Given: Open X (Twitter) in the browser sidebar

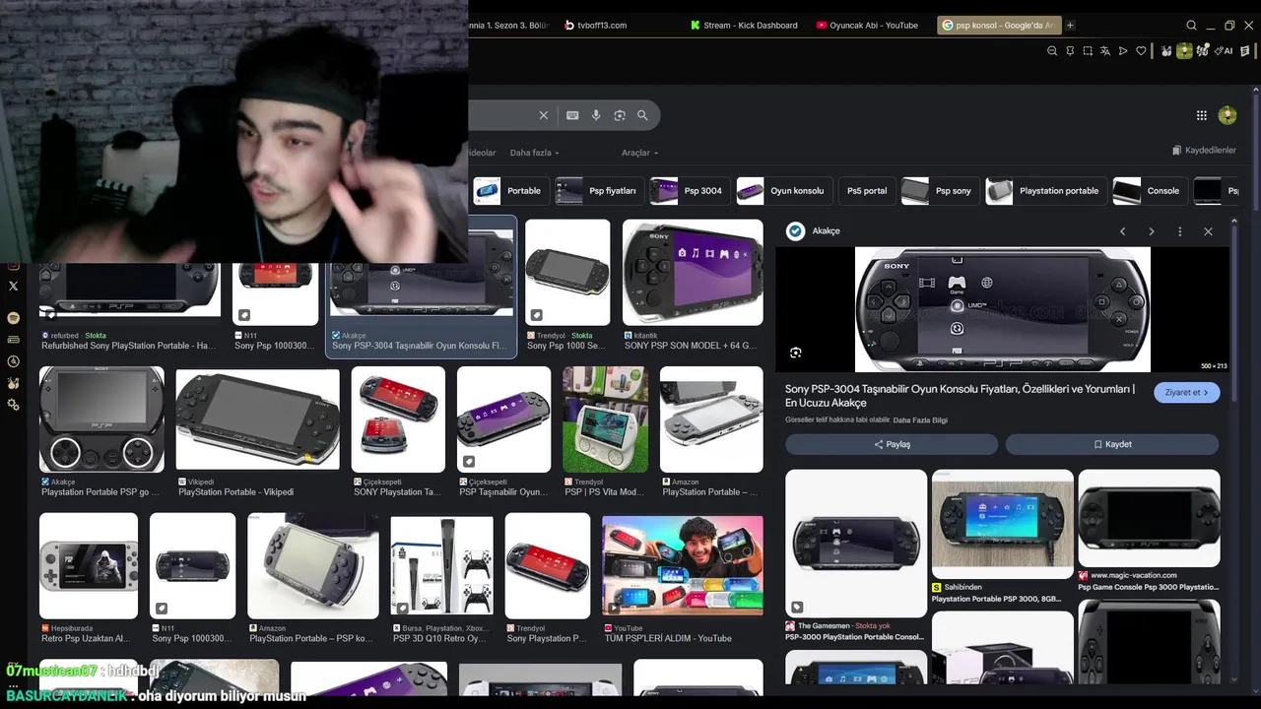Looking at the screenshot, I should click(x=13, y=287).
